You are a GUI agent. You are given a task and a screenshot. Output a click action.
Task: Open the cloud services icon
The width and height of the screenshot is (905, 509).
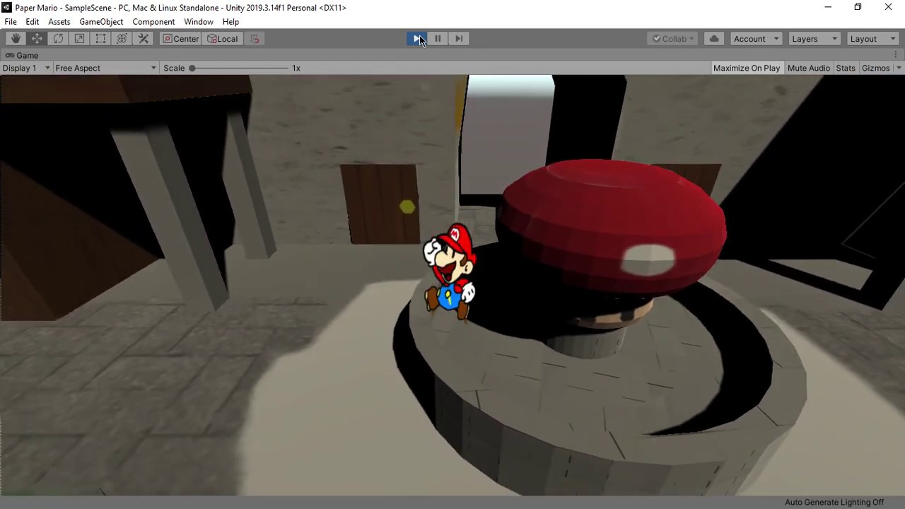pyautogui.click(x=714, y=39)
